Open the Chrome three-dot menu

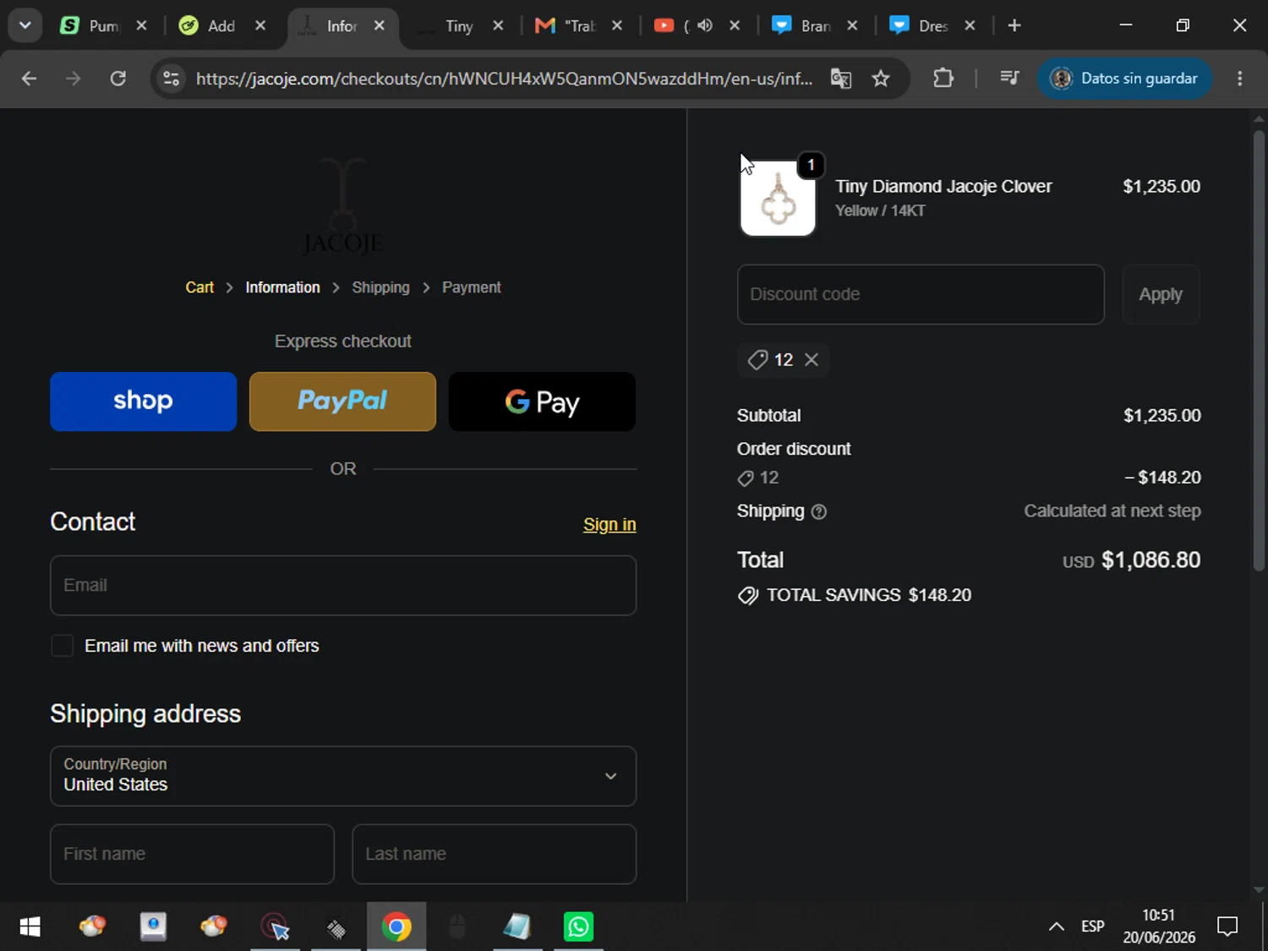[1240, 79]
